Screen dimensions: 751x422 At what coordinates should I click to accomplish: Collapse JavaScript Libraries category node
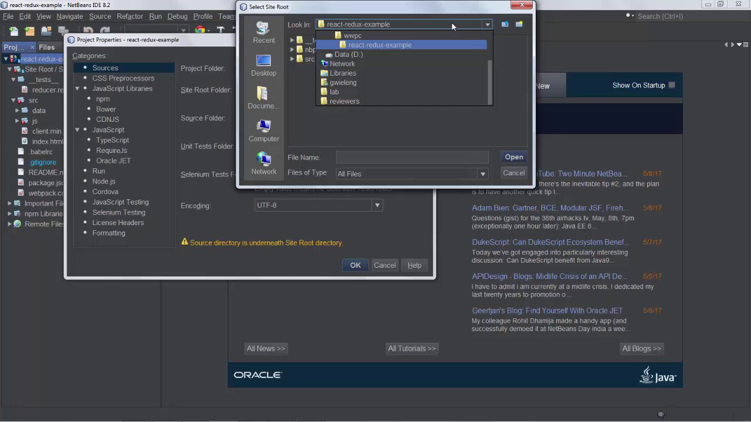(77, 89)
